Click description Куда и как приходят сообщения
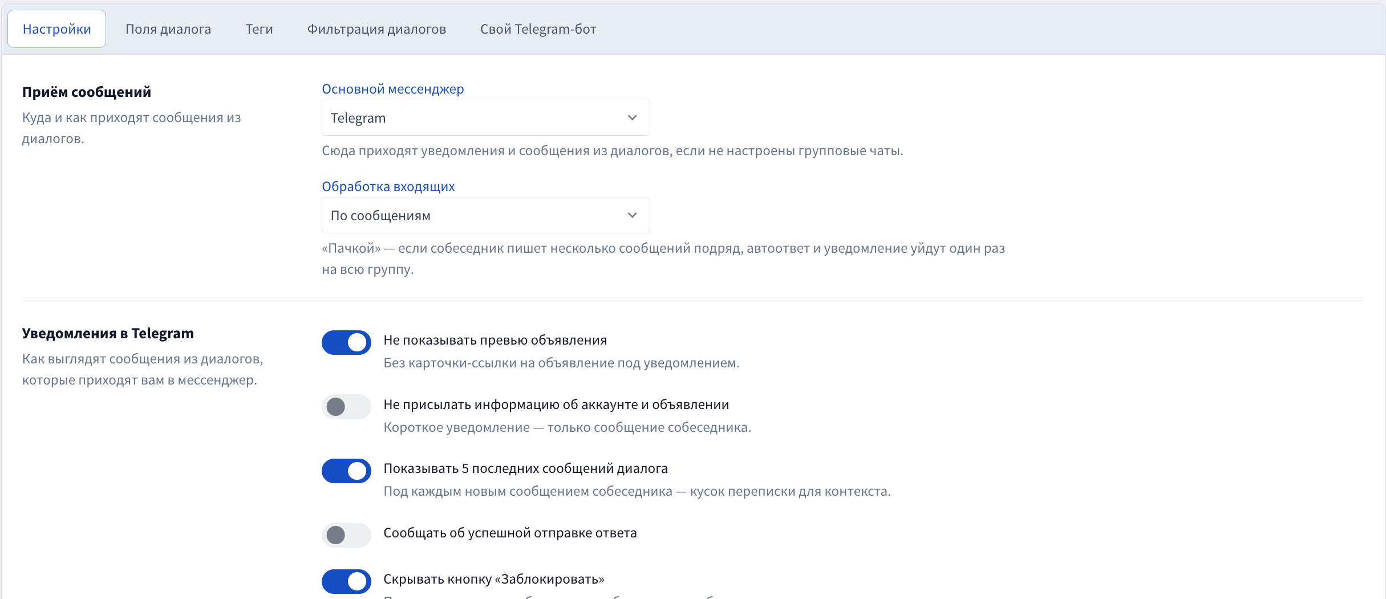Screen dimensions: 1386x599 132,128
